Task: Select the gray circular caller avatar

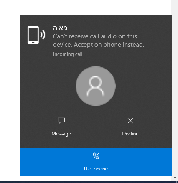Action: pyautogui.click(x=96, y=86)
